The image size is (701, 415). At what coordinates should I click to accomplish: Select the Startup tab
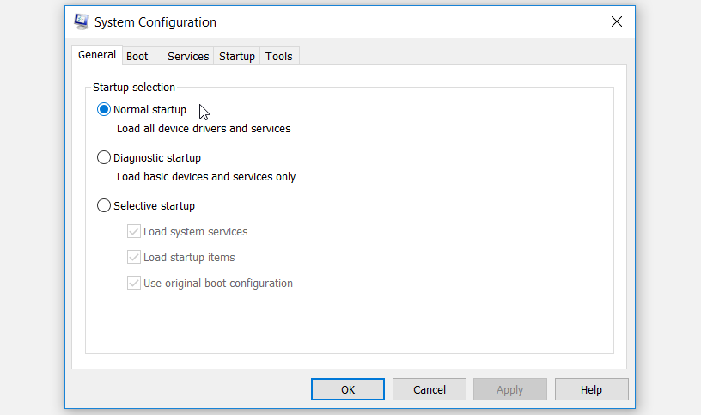(237, 57)
